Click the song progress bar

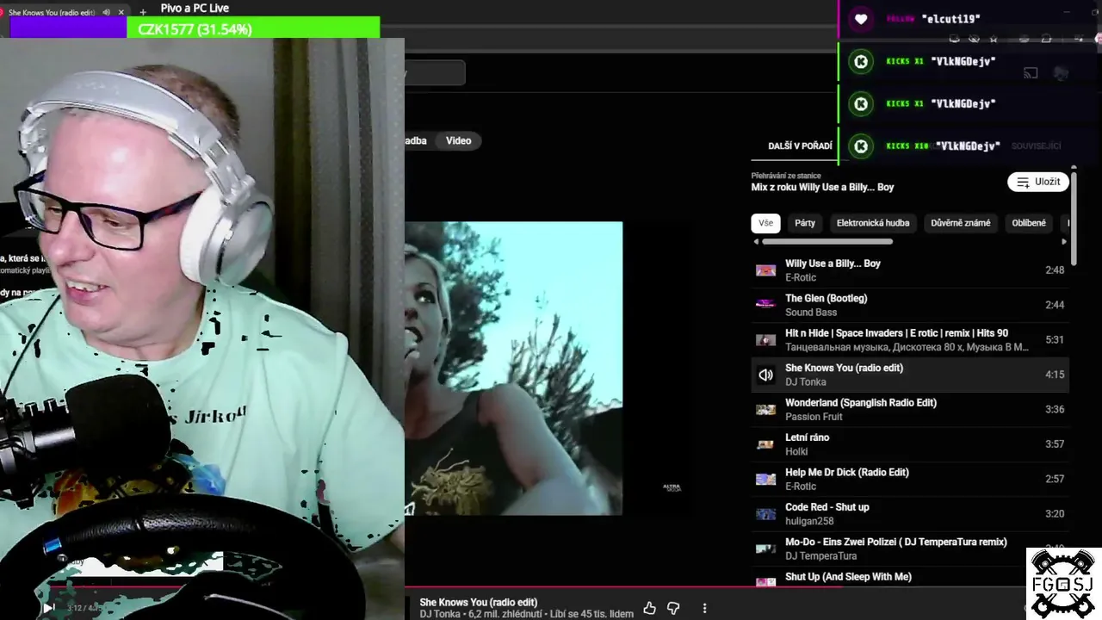point(551,589)
